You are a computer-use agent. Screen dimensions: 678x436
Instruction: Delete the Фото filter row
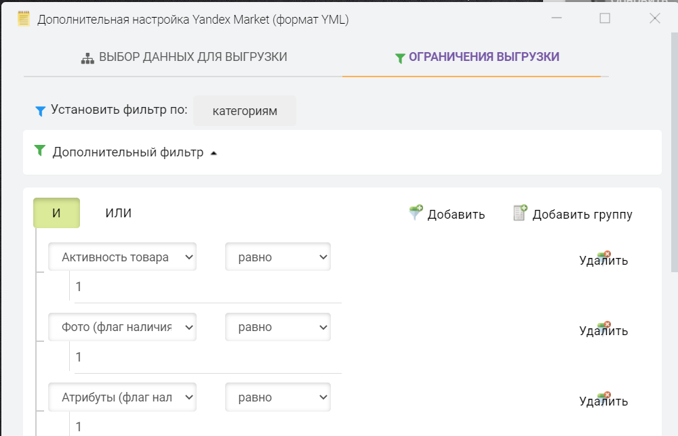(603, 330)
